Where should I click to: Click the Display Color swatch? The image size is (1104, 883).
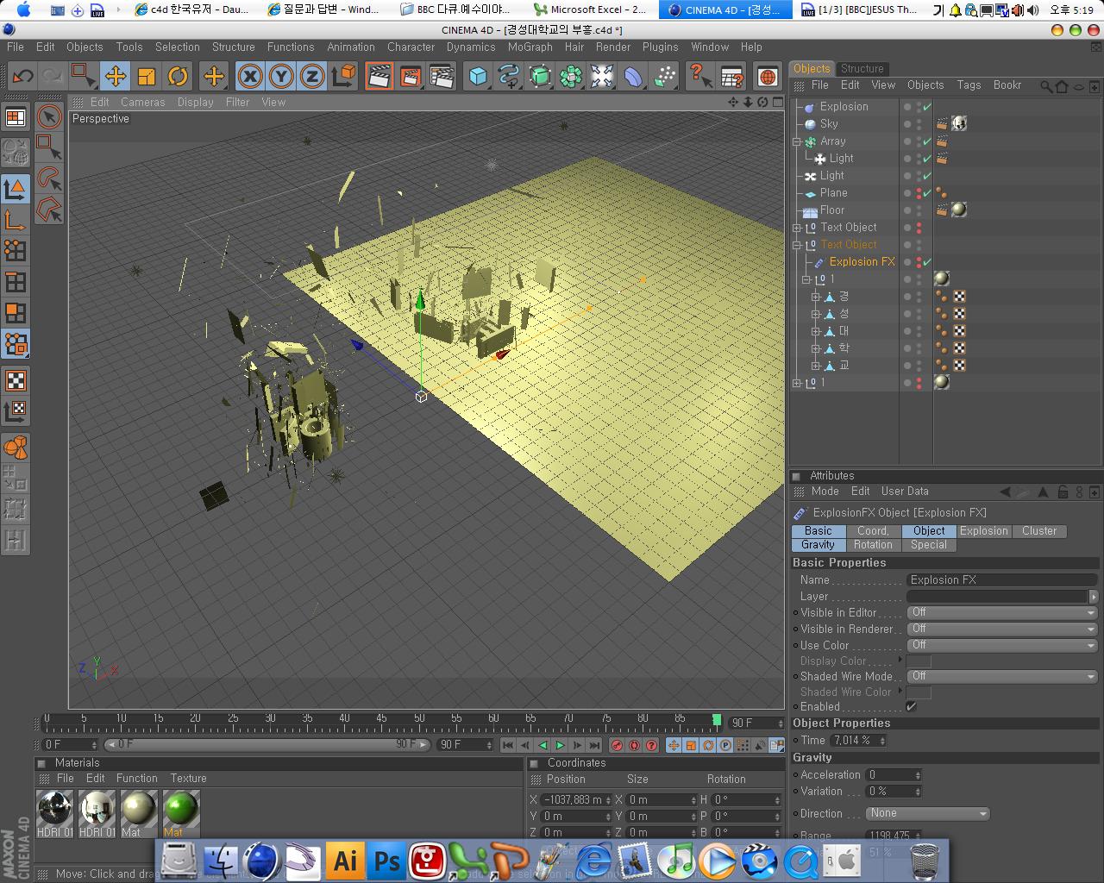[919, 661]
